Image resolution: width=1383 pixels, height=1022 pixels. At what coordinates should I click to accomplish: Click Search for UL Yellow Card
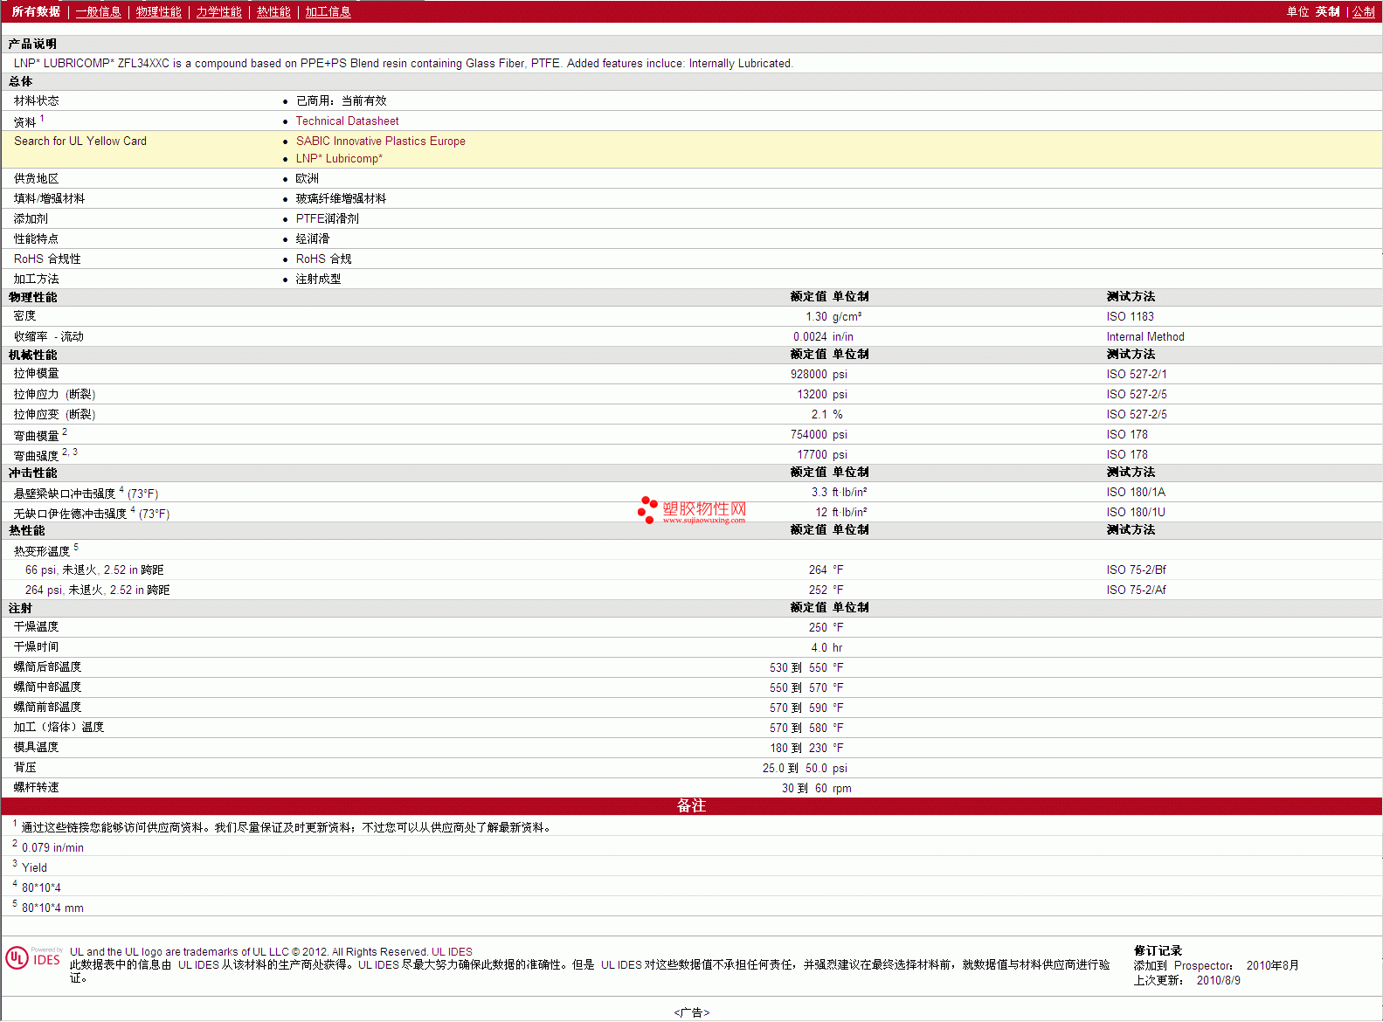coord(80,142)
